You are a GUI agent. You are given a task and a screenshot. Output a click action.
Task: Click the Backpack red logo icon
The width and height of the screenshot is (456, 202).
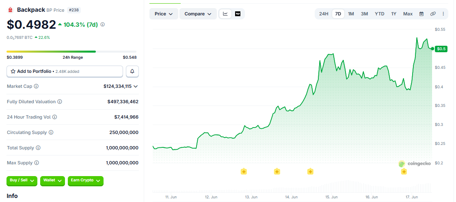click(x=11, y=10)
